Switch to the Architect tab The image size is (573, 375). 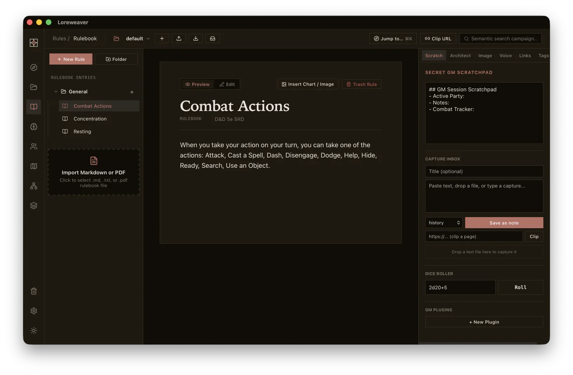tap(460, 56)
